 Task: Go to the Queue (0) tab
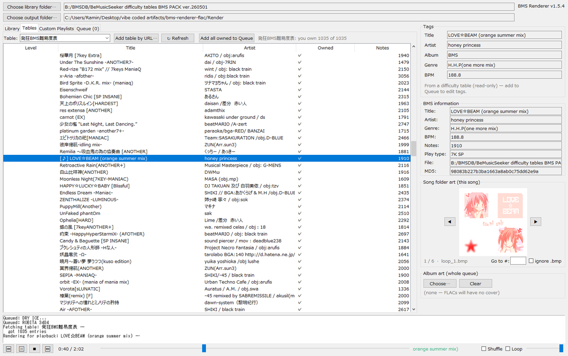tap(88, 28)
